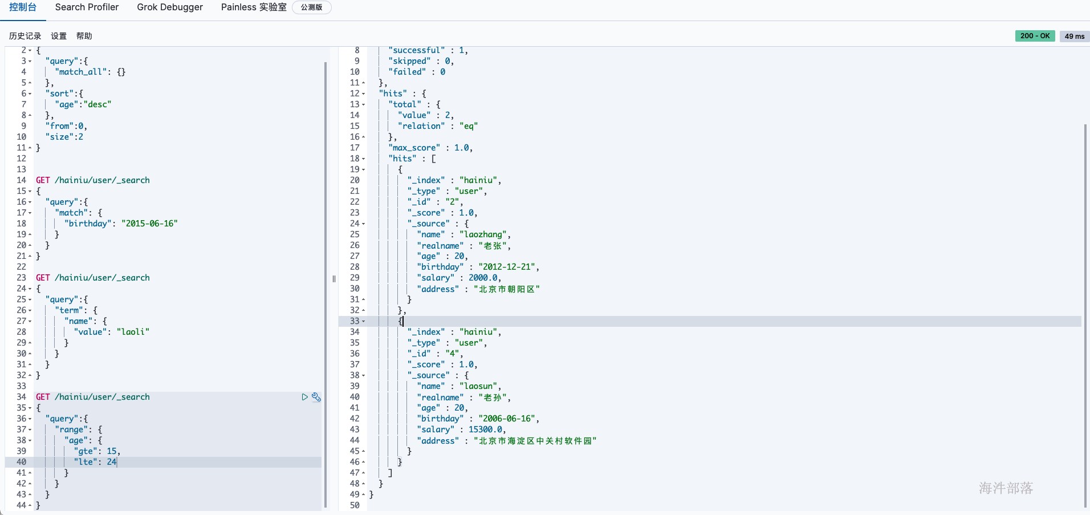
Task: Click "realname" : "老张" in response
Action: click(464, 246)
